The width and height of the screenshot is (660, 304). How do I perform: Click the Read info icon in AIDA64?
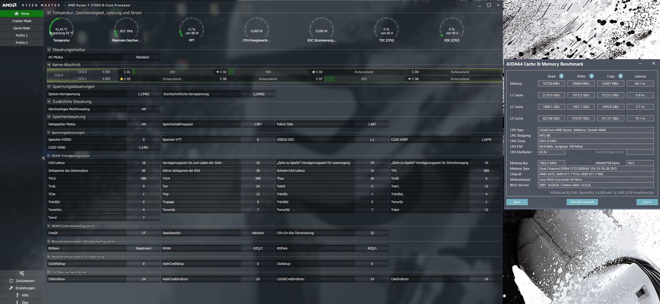(x=561, y=76)
